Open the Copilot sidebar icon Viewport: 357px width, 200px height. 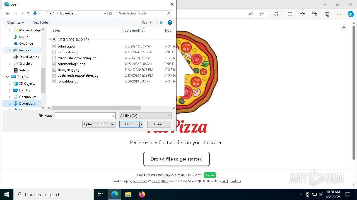click(351, 14)
